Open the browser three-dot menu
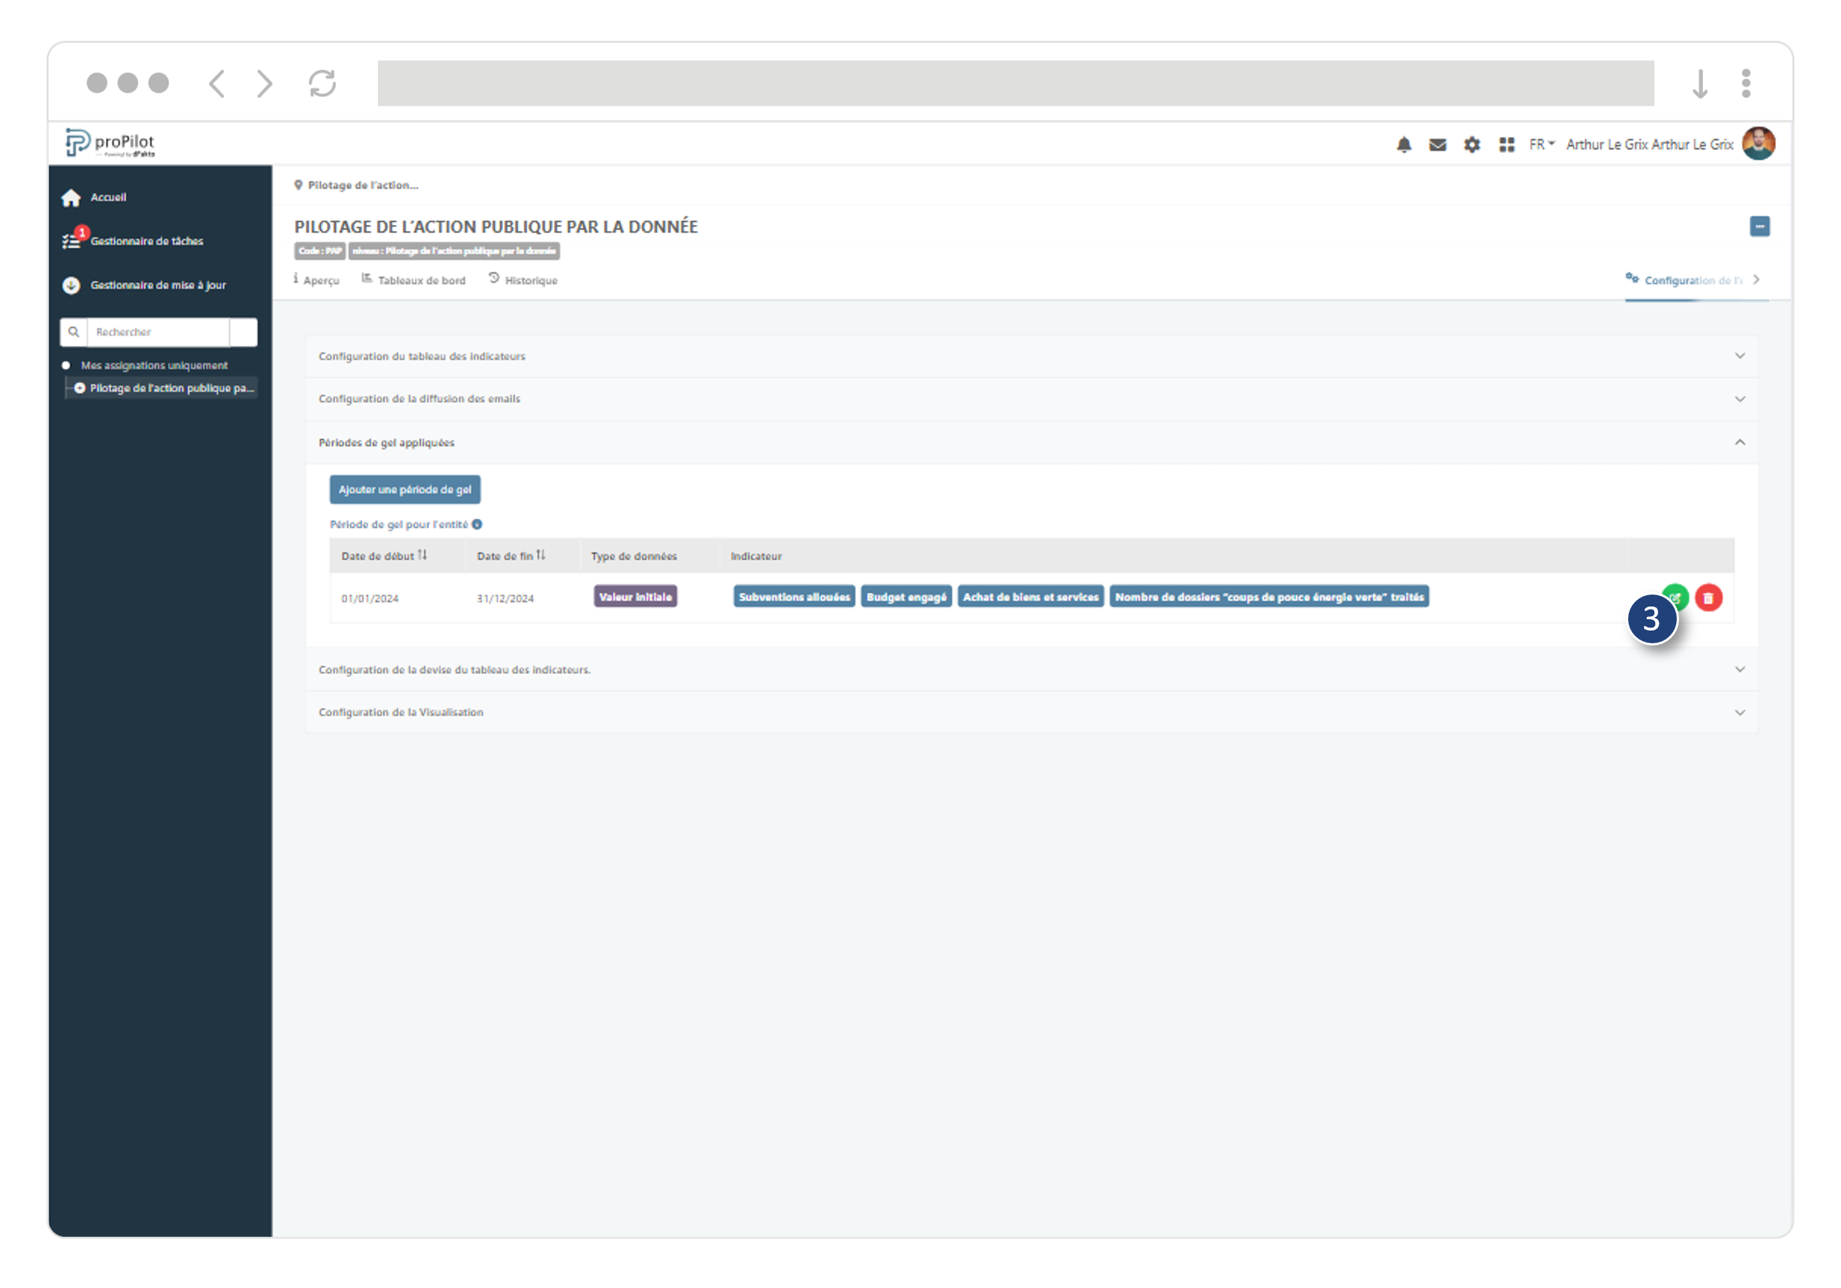 (x=1746, y=83)
